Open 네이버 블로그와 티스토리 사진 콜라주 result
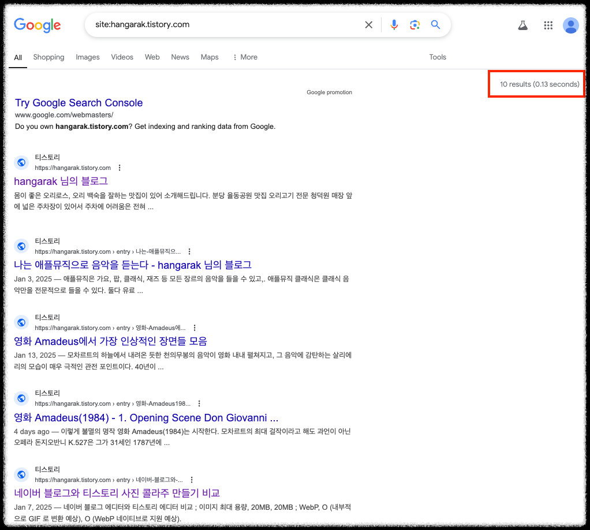Screen dimensions: 590x530 click(x=117, y=493)
